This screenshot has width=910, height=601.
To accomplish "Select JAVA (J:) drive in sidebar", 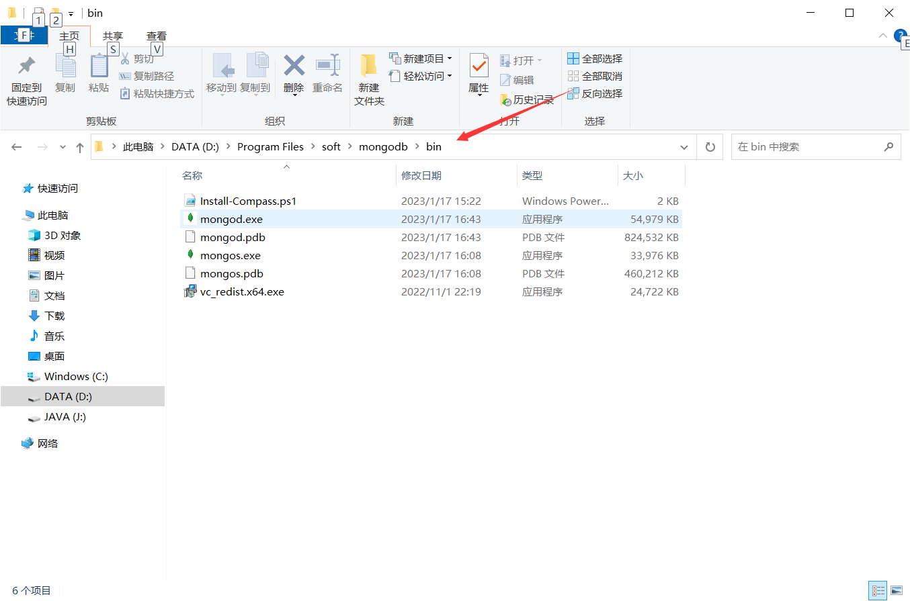I will pyautogui.click(x=56, y=417).
